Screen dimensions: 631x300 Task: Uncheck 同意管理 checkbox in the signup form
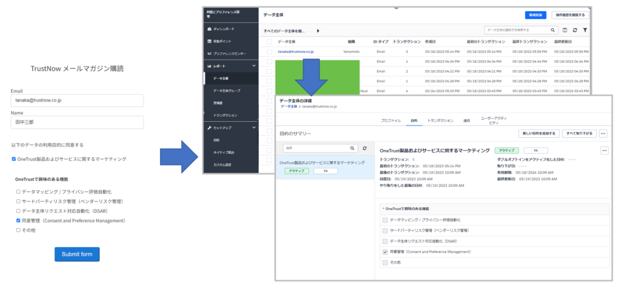point(18,220)
